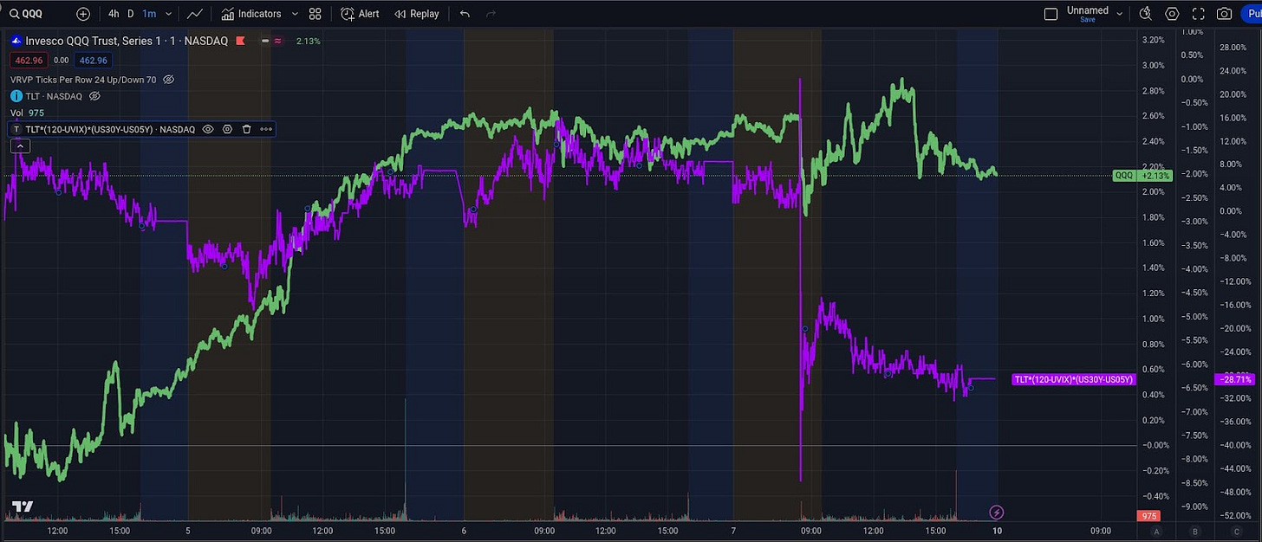This screenshot has height=542, width=1262.
Task: Switch to the D daily timeframe
Action: 131,14
